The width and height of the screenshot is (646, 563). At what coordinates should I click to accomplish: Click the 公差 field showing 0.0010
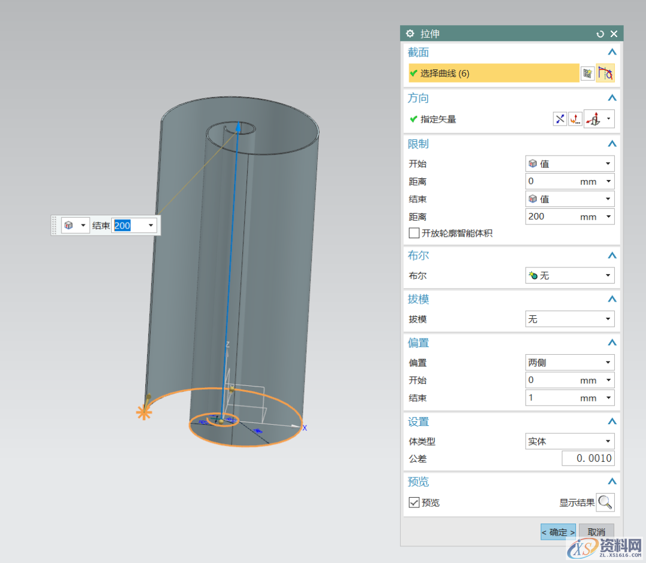pyautogui.click(x=587, y=459)
